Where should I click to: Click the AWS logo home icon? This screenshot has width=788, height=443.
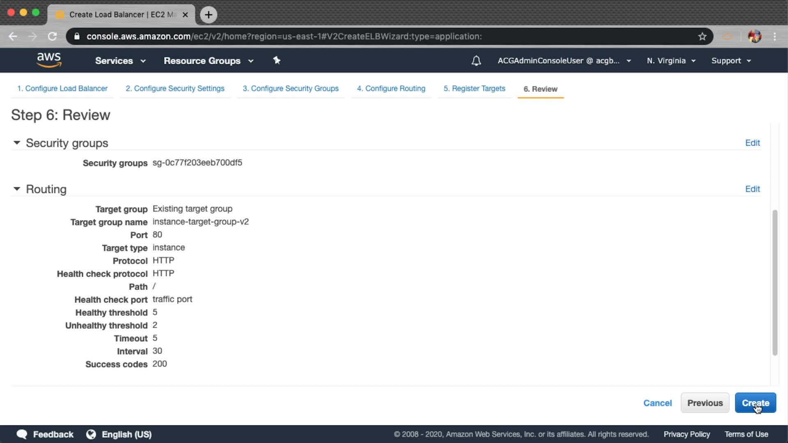pos(49,60)
